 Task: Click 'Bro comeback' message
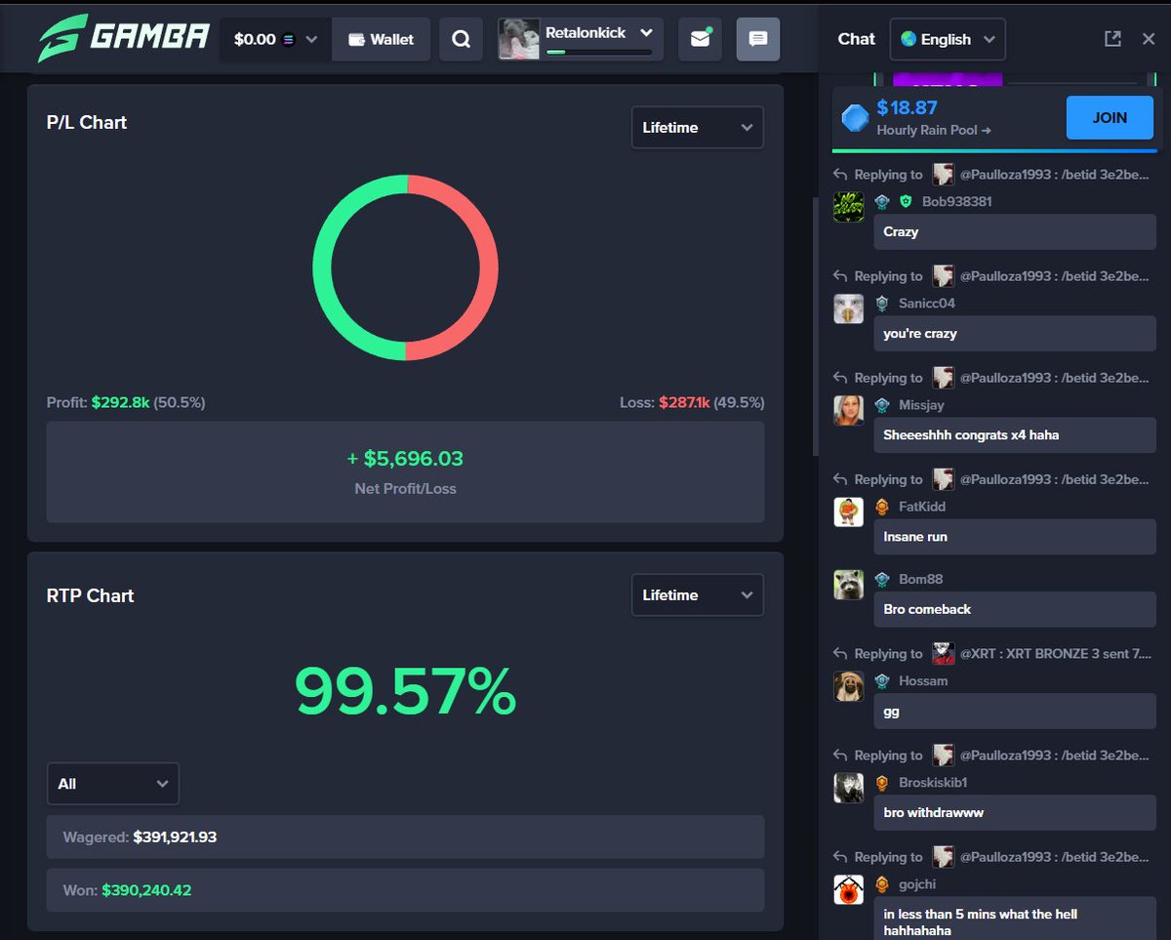pos(1015,609)
